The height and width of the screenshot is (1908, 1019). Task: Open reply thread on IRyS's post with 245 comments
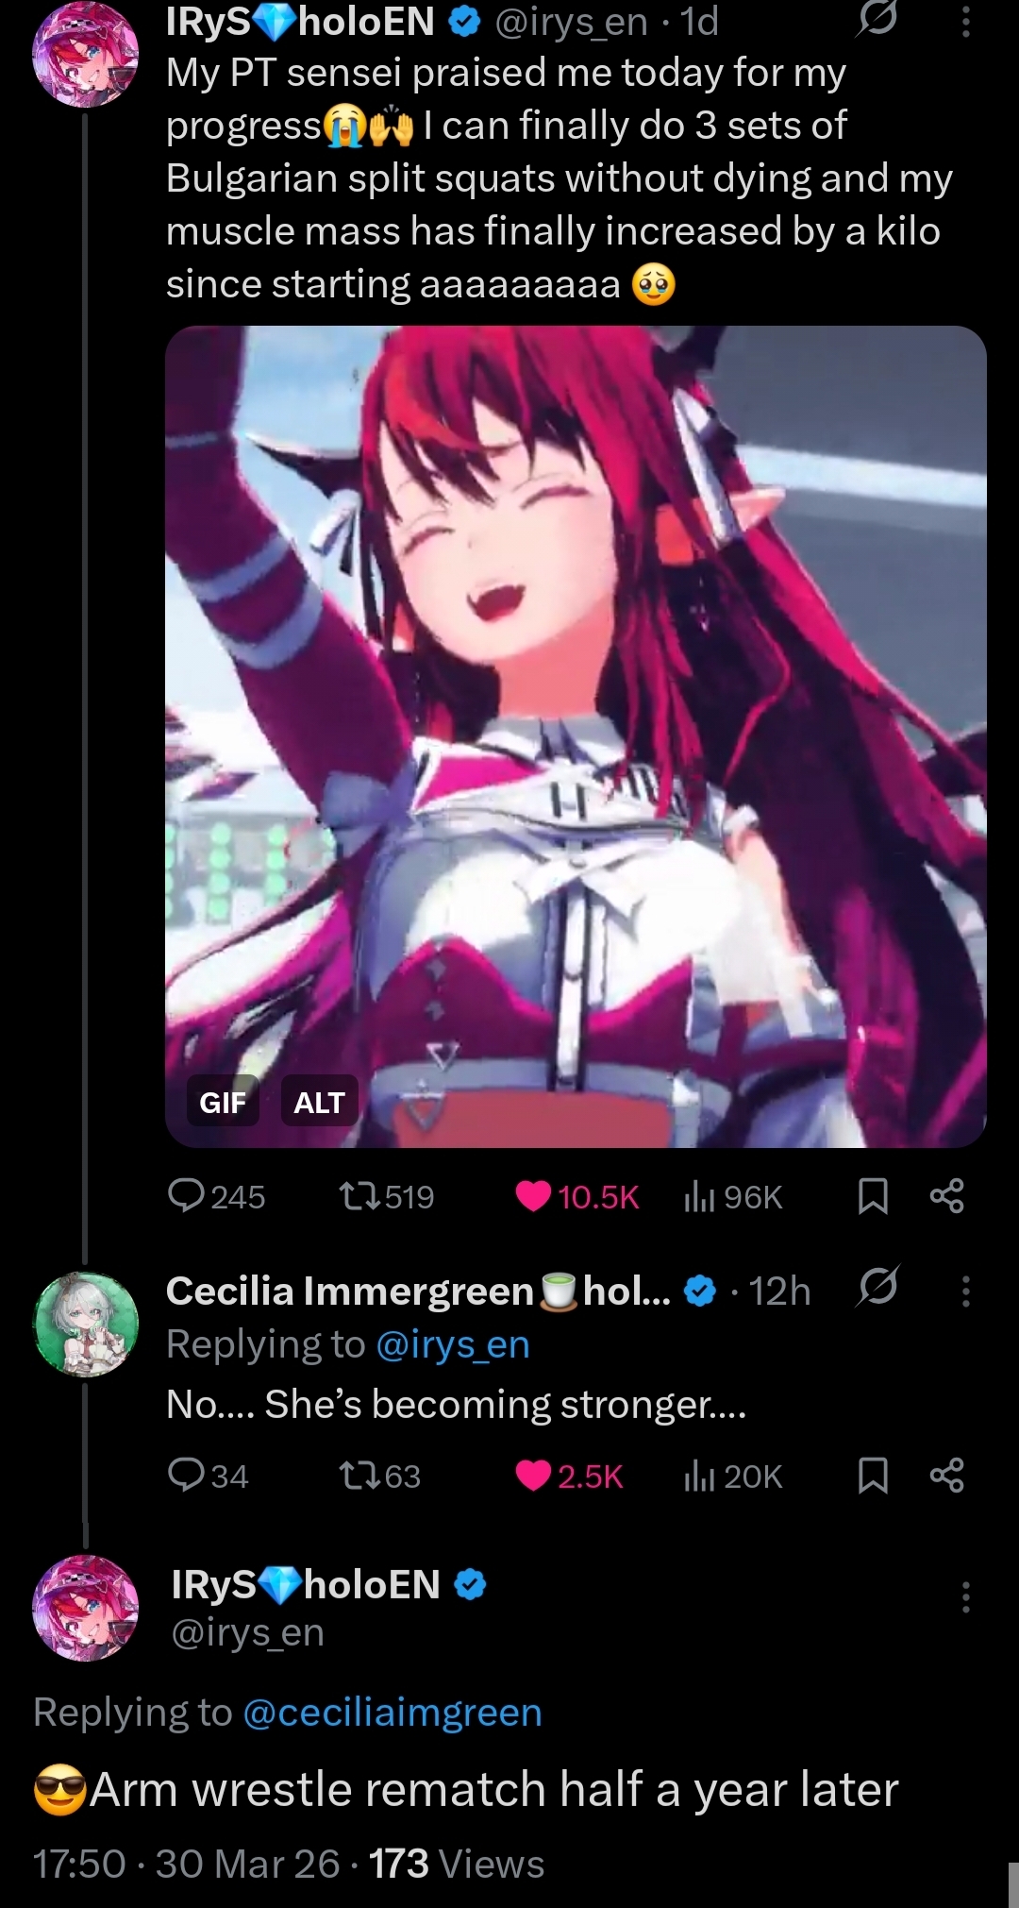[216, 1196]
